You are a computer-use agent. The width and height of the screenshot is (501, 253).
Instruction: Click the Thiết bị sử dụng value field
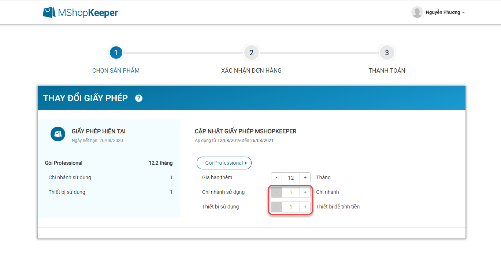point(291,207)
